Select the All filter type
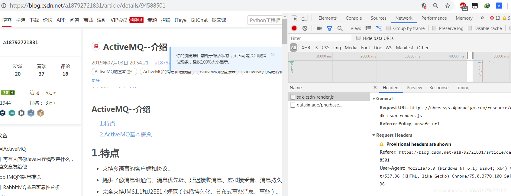511x196 pixels. coord(293,48)
